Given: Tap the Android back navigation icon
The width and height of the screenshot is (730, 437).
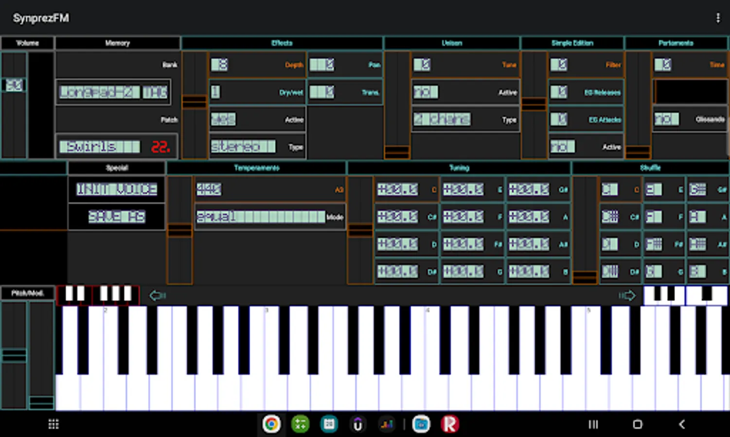Looking at the screenshot, I should [682, 424].
